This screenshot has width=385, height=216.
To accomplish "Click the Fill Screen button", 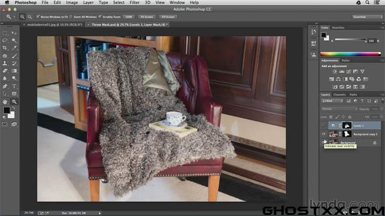I will tap(168, 17).
